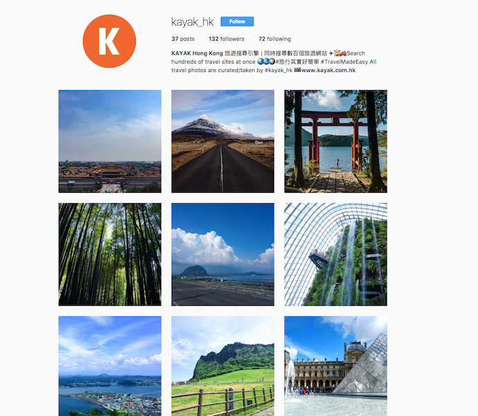Open the Louvre glass pyramid photo
Viewport: 478px width, 416px height.
point(335,366)
